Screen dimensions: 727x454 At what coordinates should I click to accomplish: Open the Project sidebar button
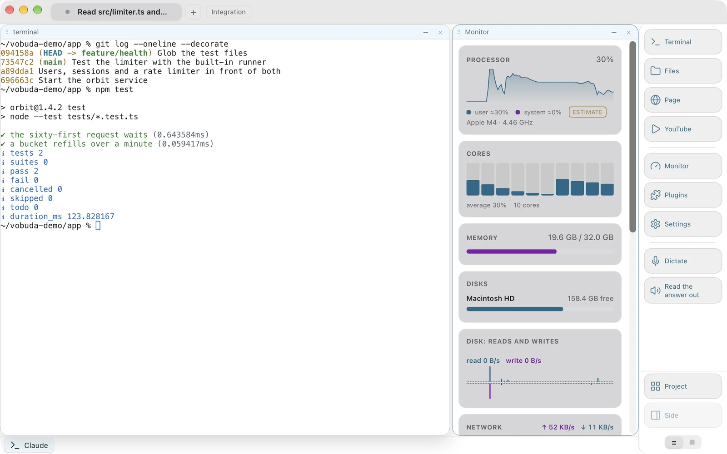click(x=682, y=386)
